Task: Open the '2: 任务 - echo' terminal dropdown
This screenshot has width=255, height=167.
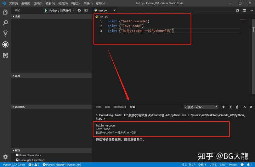Action: (201, 107)
